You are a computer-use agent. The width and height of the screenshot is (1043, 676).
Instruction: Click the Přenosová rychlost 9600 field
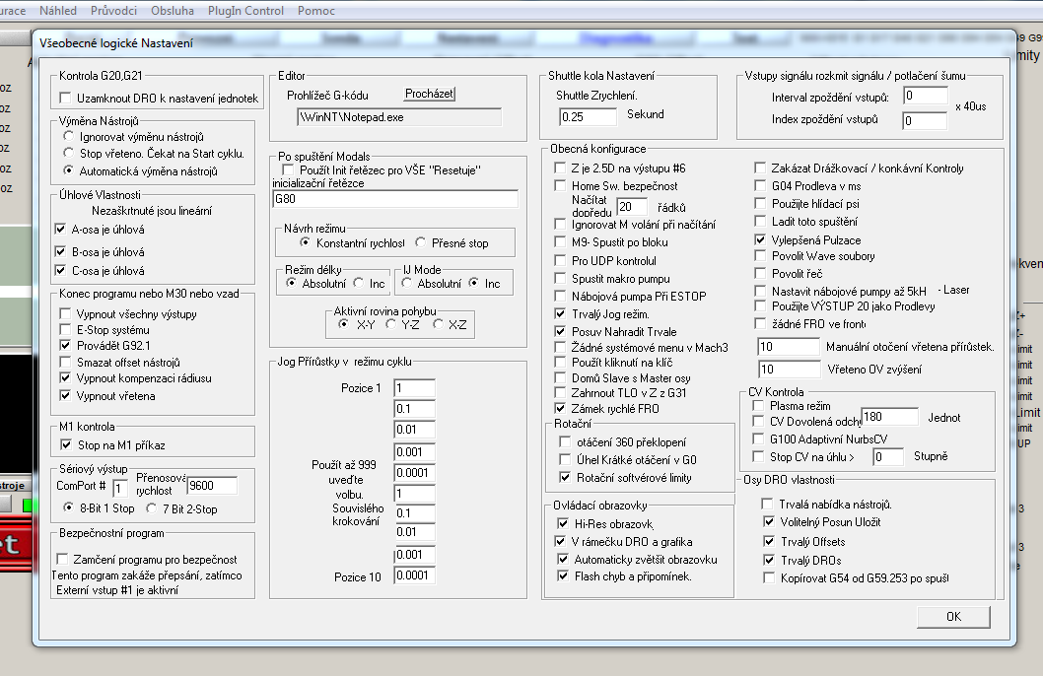212,485
